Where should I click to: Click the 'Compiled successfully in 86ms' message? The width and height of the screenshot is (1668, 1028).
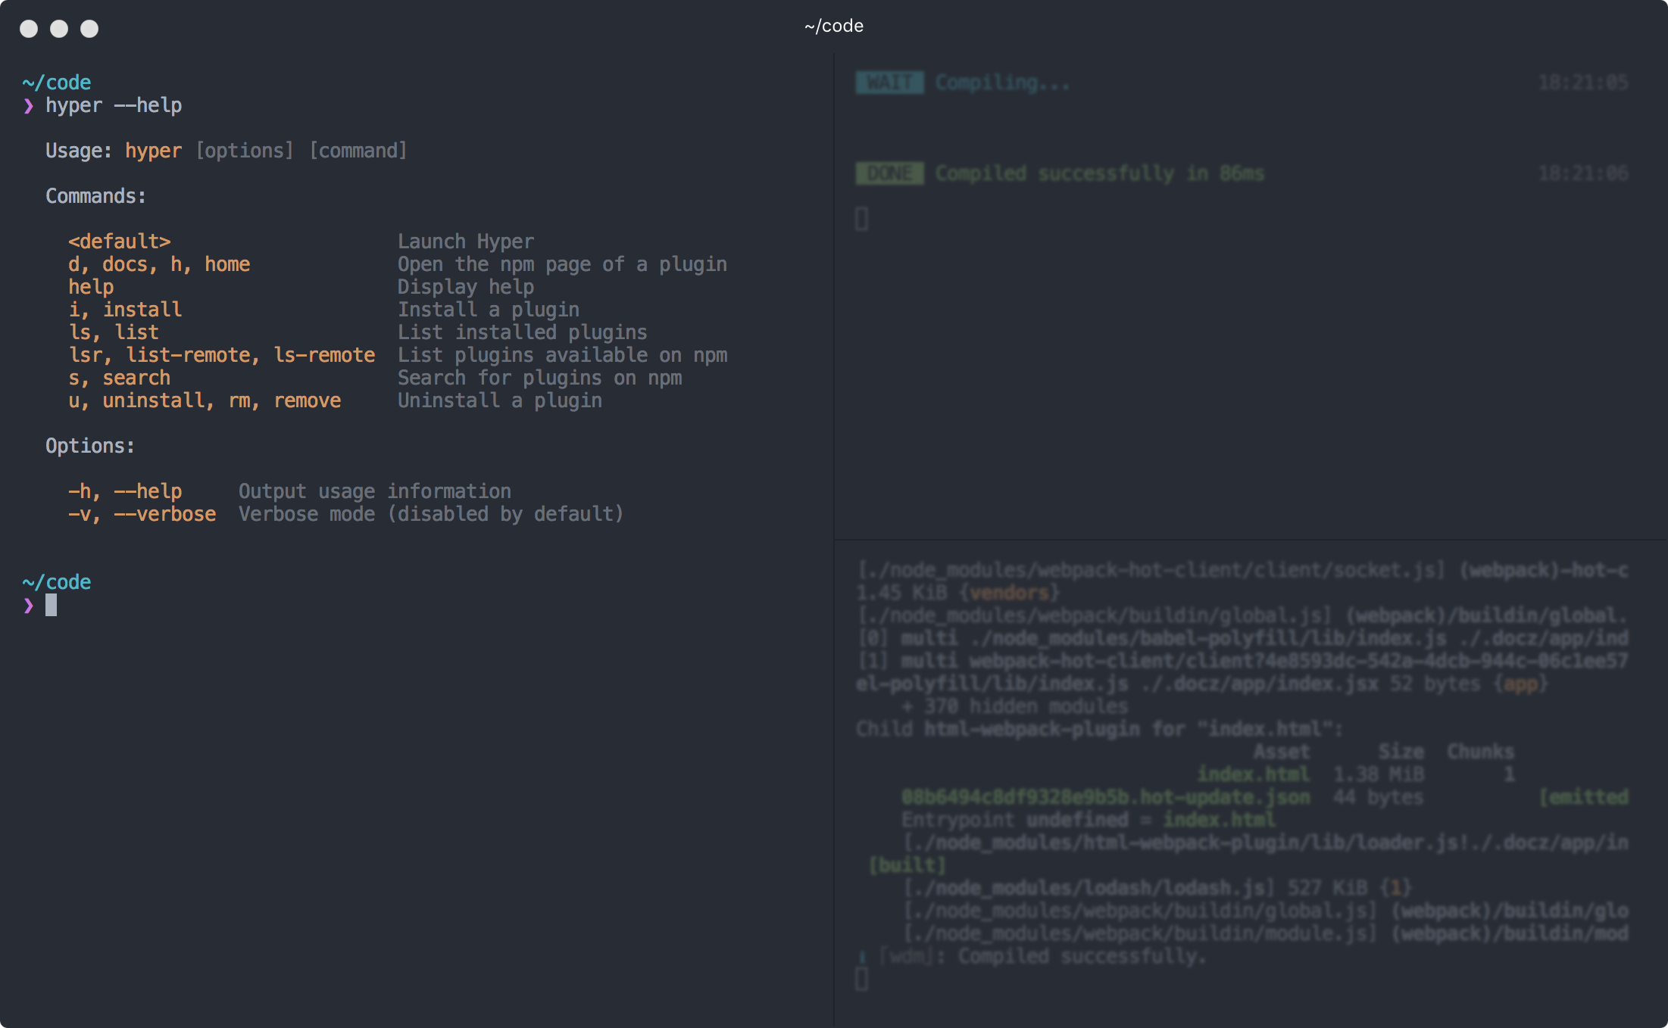pyautogui.click(x=1099, y=173)
